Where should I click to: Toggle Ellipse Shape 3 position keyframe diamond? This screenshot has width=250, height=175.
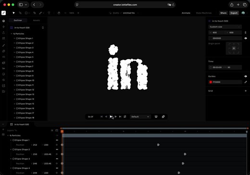click(57, 163)
